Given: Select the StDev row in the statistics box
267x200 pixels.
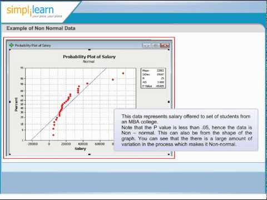Looking at the screenshot, I should click(x=153, y=74).
